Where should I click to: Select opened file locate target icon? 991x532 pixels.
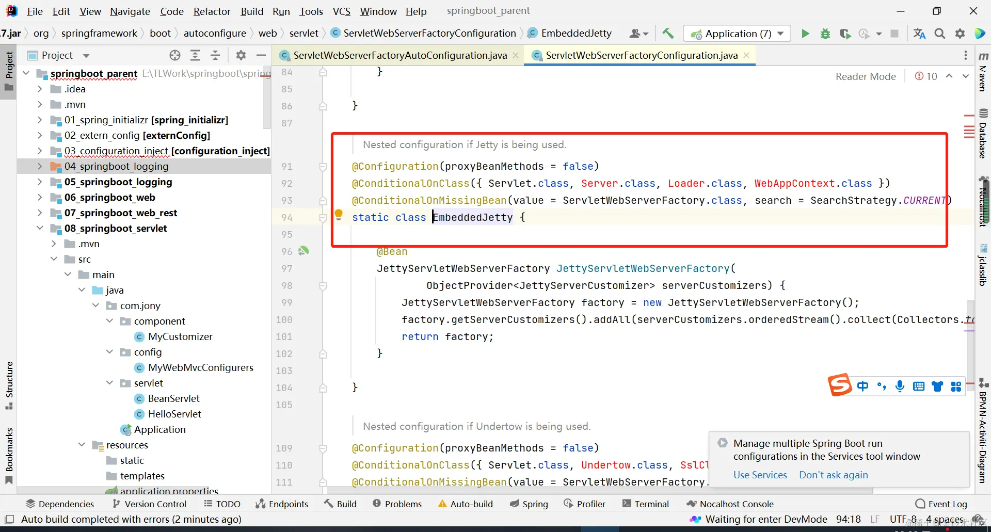175,55
